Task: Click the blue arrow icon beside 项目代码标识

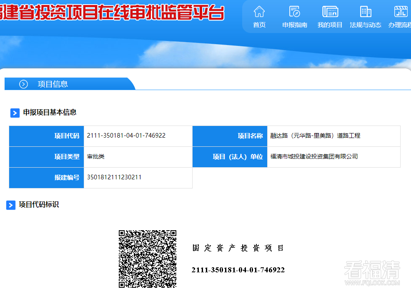Action: (x=11, y=205)
